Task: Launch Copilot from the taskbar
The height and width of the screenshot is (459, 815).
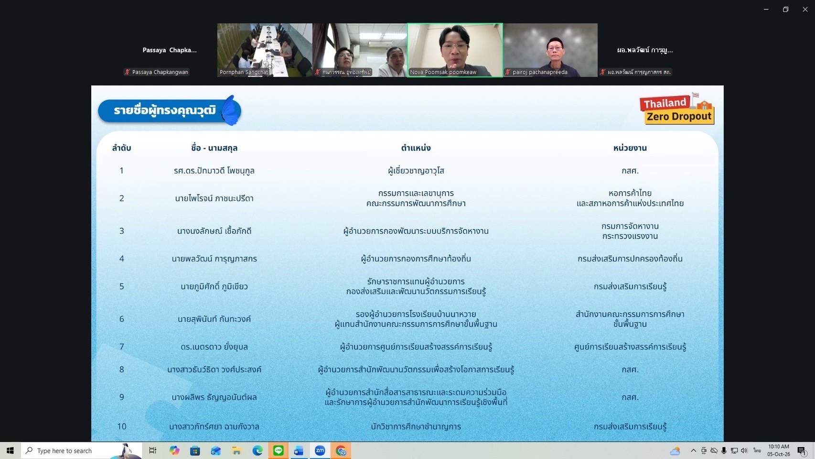Action: coord(174,450)
